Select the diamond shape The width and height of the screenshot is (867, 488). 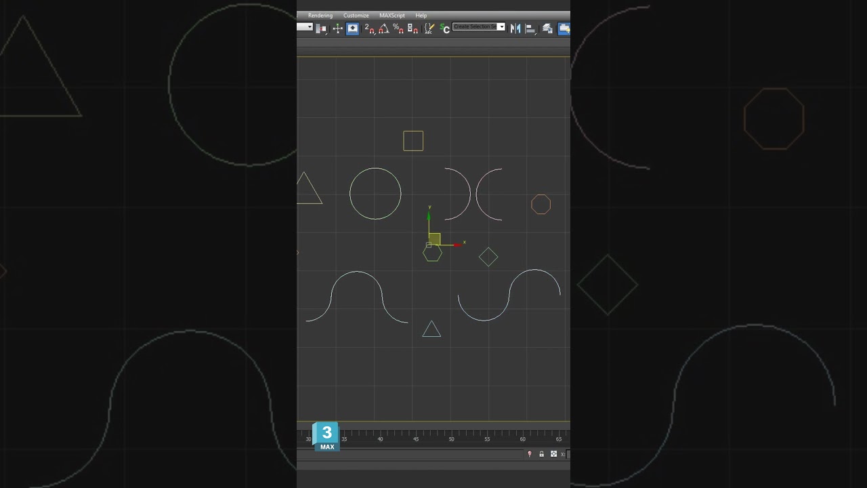tap(488, 257)
